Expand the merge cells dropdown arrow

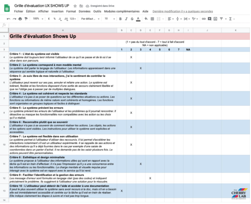click(x=163, y=19)
